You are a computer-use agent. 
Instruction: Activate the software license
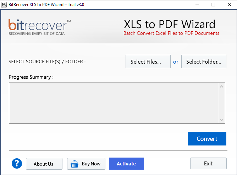(x=126, y=164)
